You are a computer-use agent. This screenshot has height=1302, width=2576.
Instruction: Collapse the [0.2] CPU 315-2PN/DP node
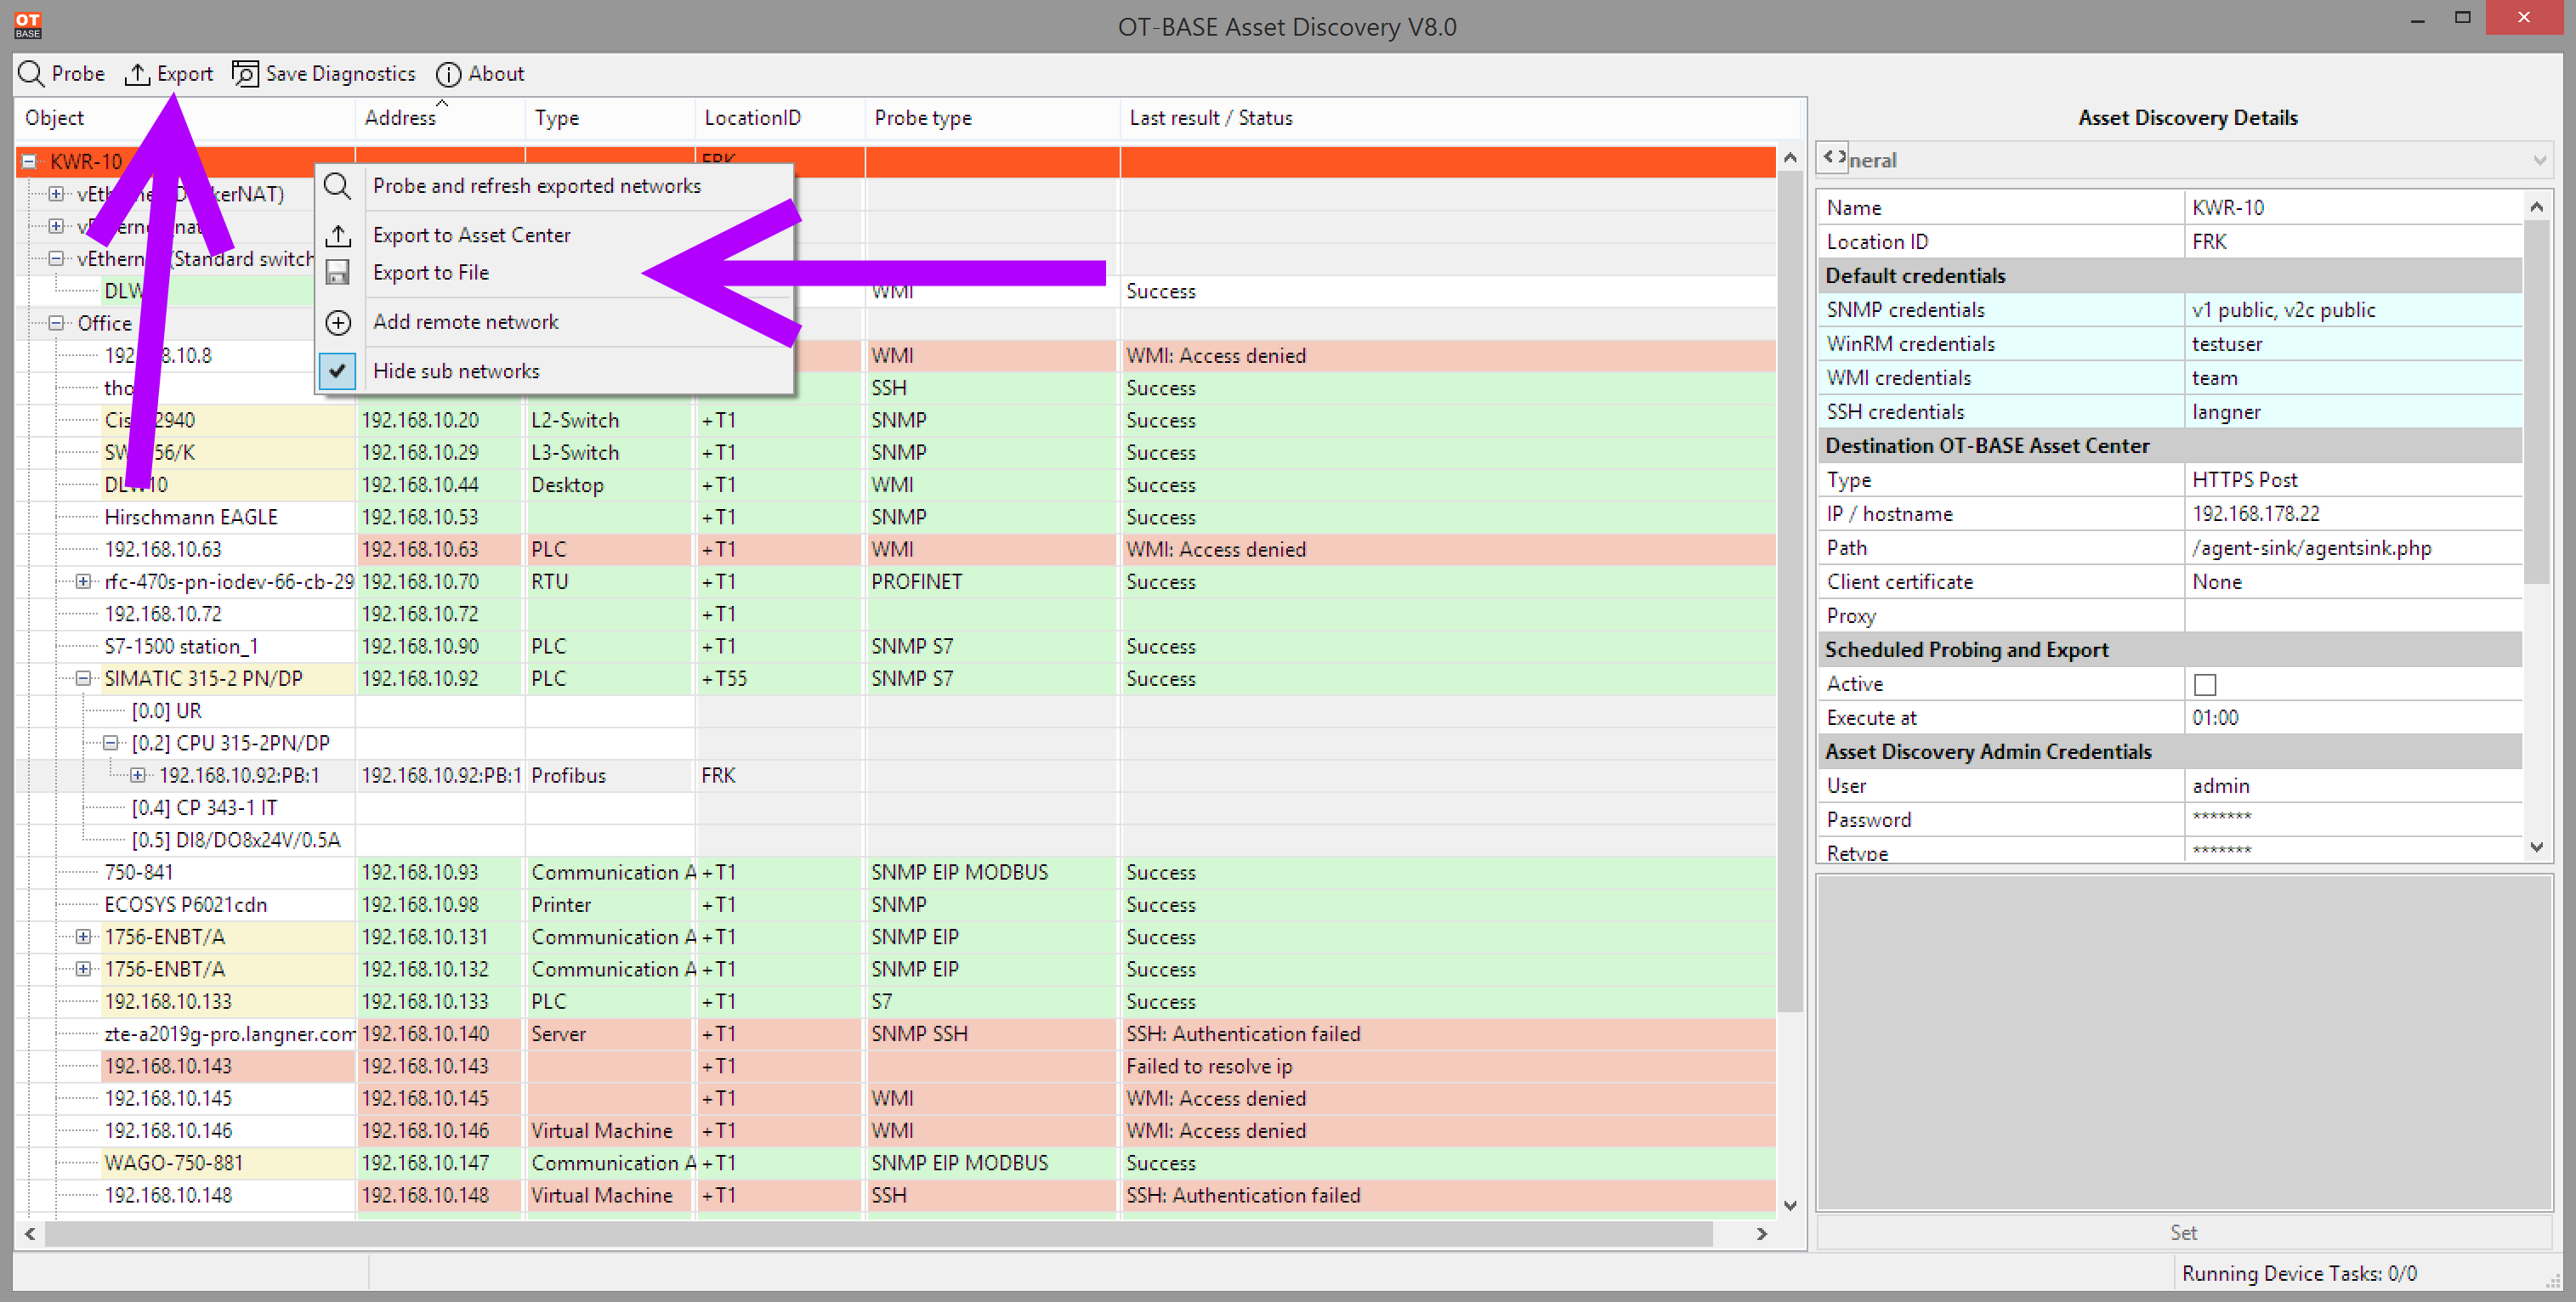[111, 743]
